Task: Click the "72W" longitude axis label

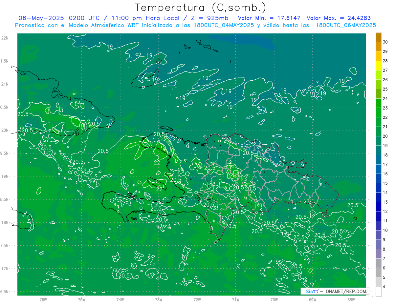Action: click(x=197, y=299)
